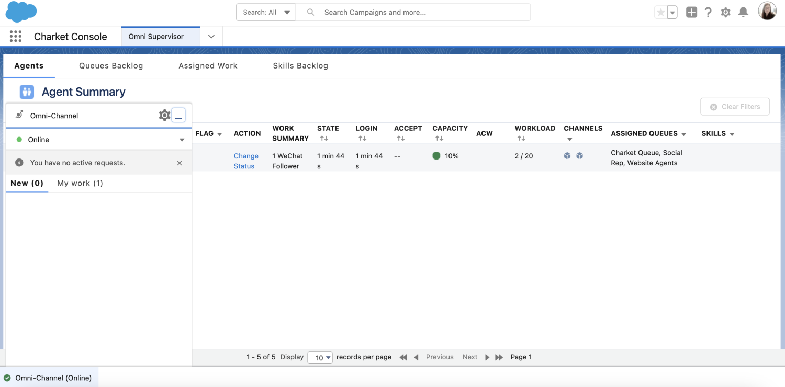This screenshot has height=387, width=785.
Task: Dismiss the no active requests message
Action: (x=180, y=163)
